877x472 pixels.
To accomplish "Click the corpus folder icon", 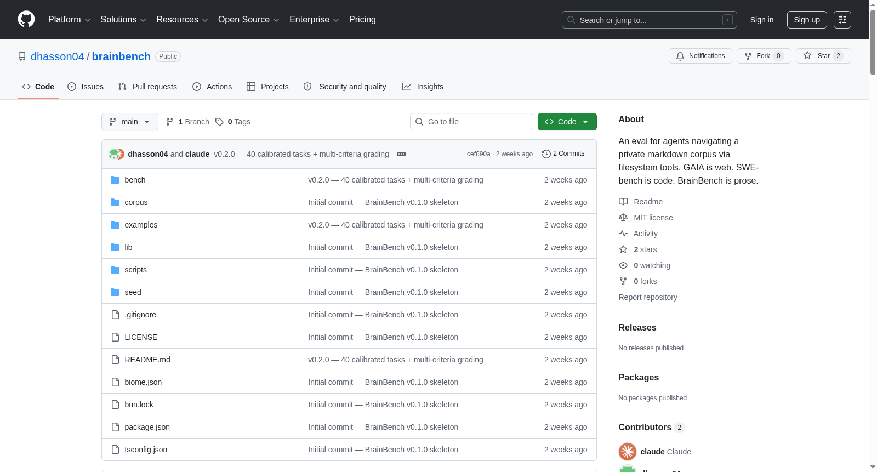I will tap(115, 202).
